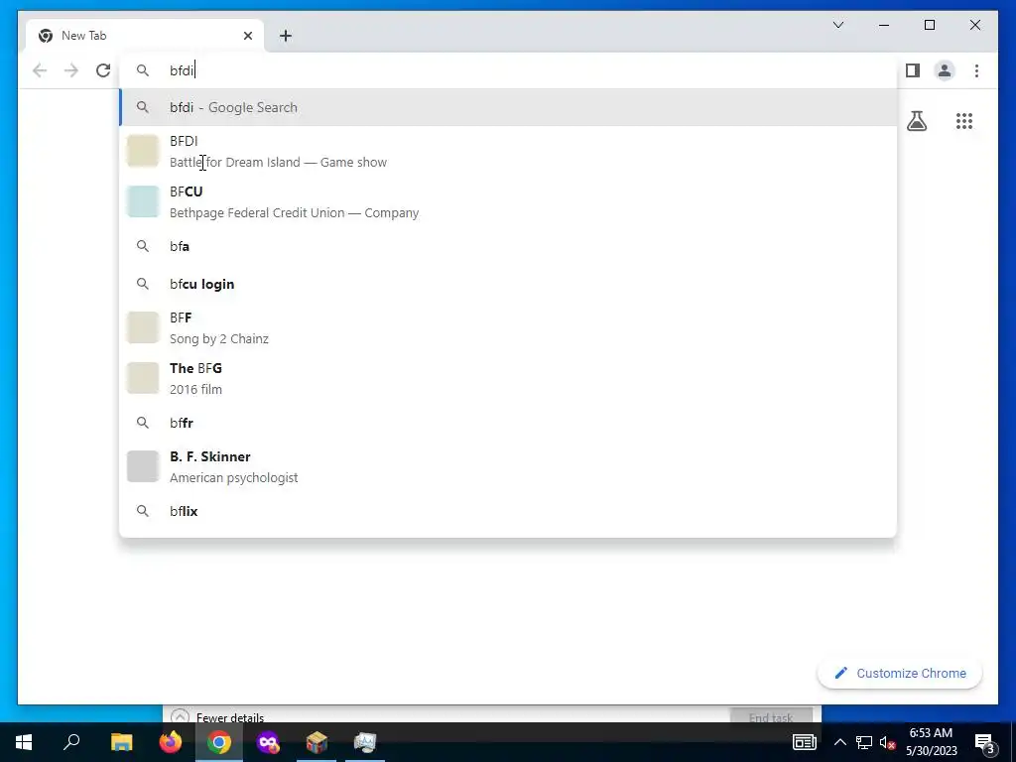Open the clock and date flyout

(931, 742)
